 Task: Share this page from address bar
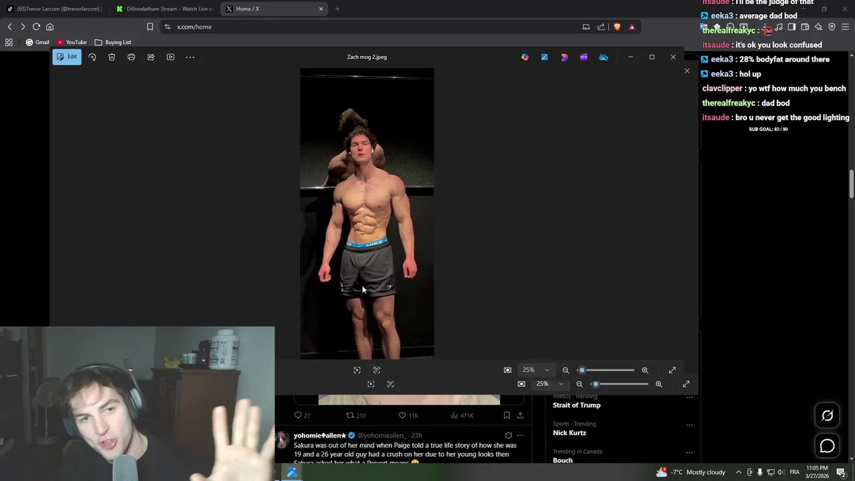[x=601, y=27]
